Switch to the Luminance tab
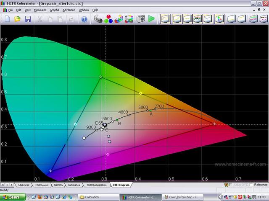The image size is (269, 201). tap(74, 185)
